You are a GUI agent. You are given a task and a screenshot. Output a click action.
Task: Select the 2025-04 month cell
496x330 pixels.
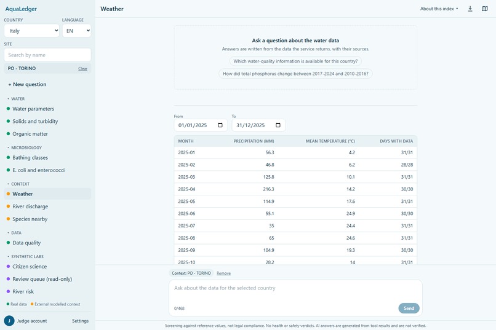click(186, 189)
